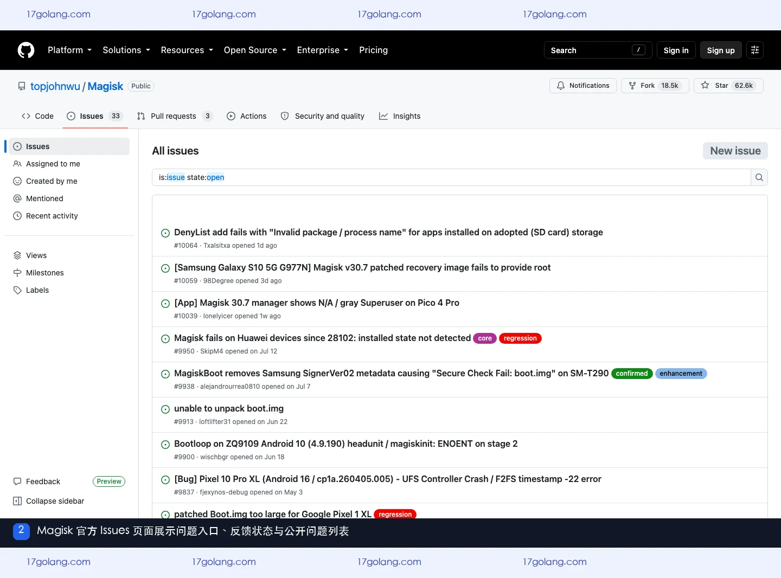Viewport: 781px width, 578px height.
Task: Focus the header Search box
Action: (x=598, y=50)
